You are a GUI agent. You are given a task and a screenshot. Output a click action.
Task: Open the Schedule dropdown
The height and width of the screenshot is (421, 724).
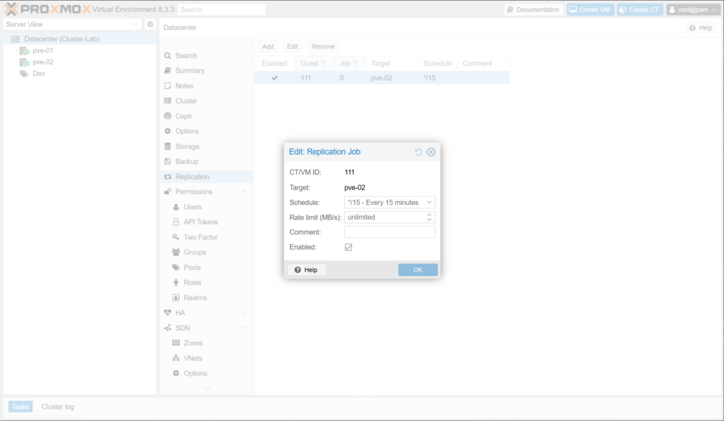coord(429,203)
